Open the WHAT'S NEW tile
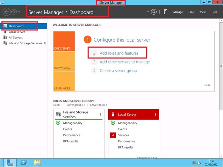 pos(64,61)
